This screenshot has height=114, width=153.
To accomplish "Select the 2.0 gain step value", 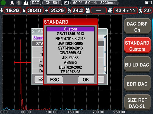I will (x=147, y=10).
